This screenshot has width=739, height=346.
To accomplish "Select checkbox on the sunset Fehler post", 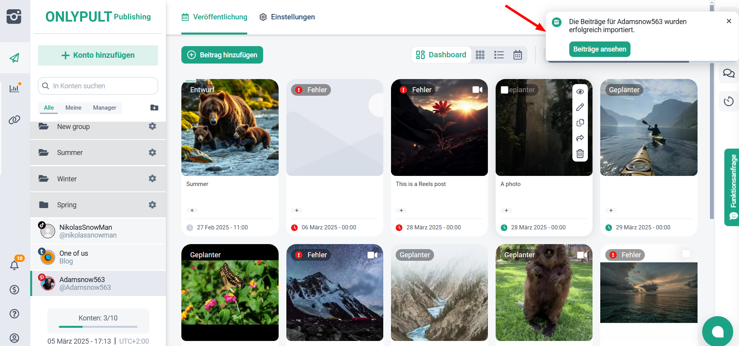I will tap(686, 254).
